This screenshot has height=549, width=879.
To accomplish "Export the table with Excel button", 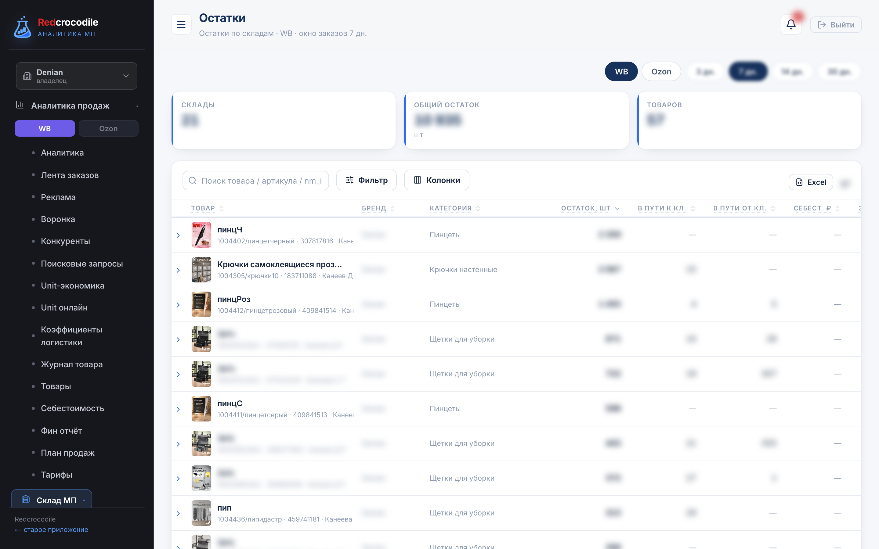I will 811,182.
